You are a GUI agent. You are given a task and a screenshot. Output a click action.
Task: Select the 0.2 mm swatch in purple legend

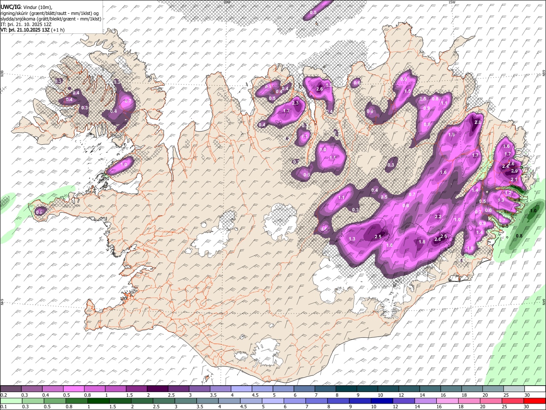click(11, 389)
